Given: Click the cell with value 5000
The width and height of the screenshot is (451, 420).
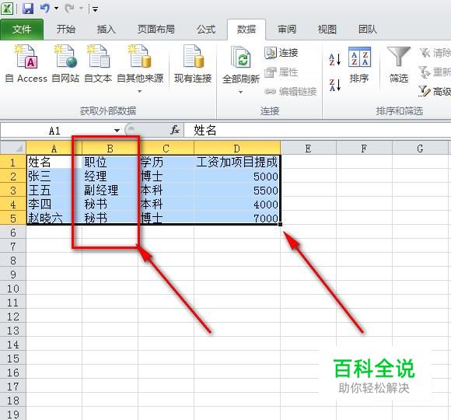Looking at the screenshot, I should point(237,176).
